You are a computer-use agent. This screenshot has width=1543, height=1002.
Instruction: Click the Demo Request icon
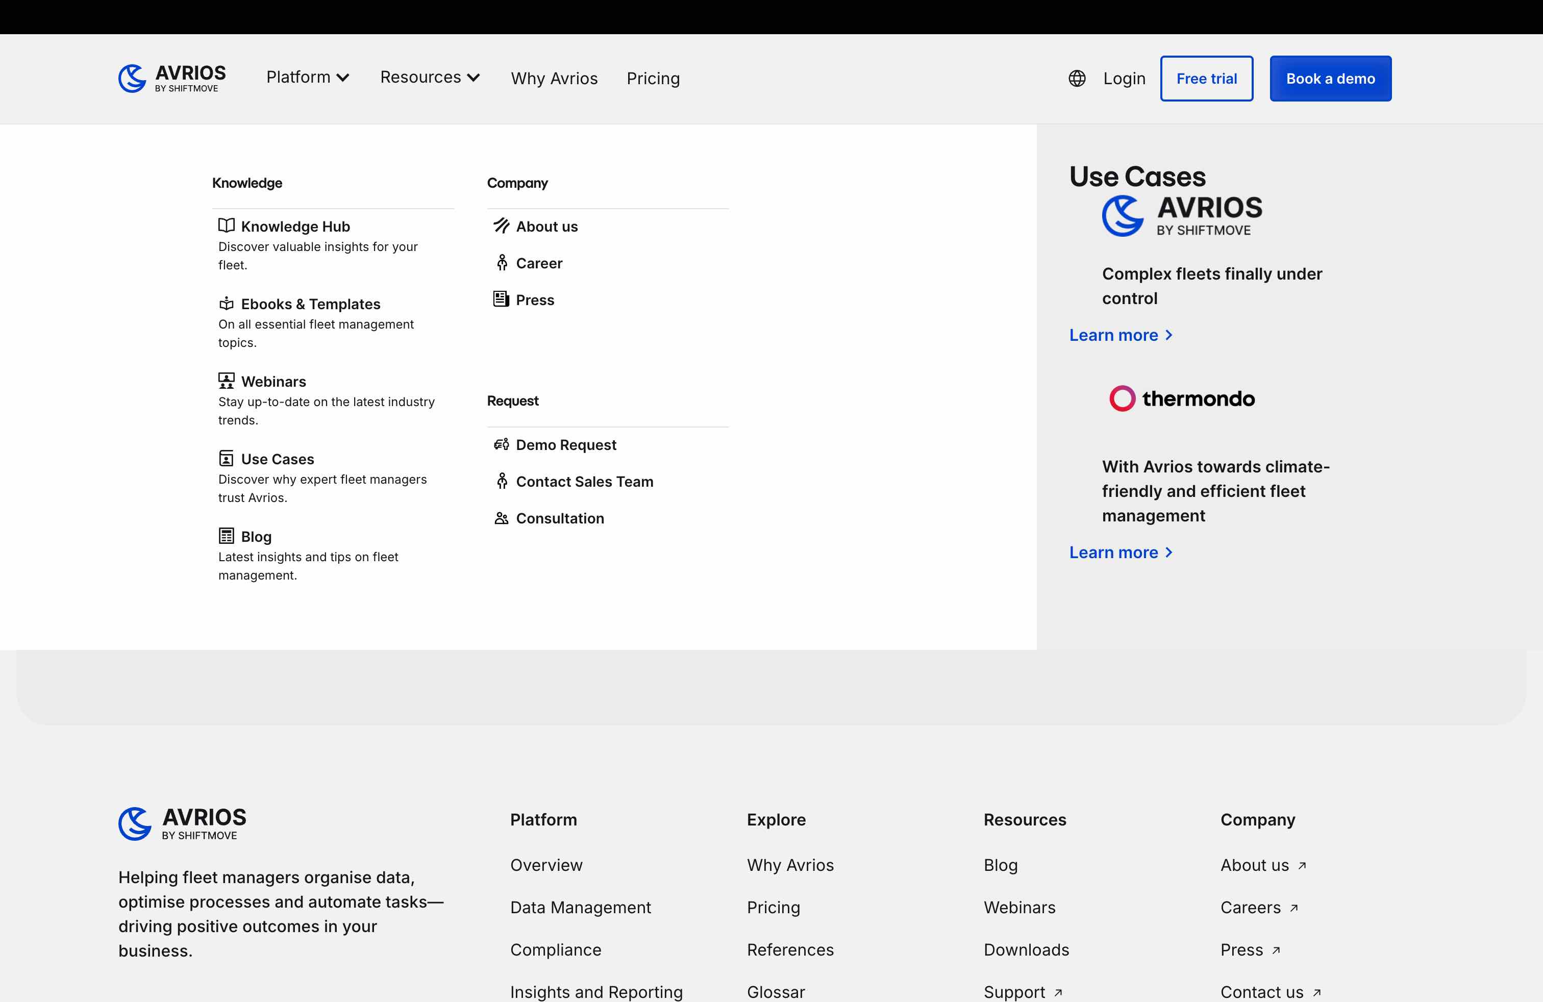(x=501, y=444)
